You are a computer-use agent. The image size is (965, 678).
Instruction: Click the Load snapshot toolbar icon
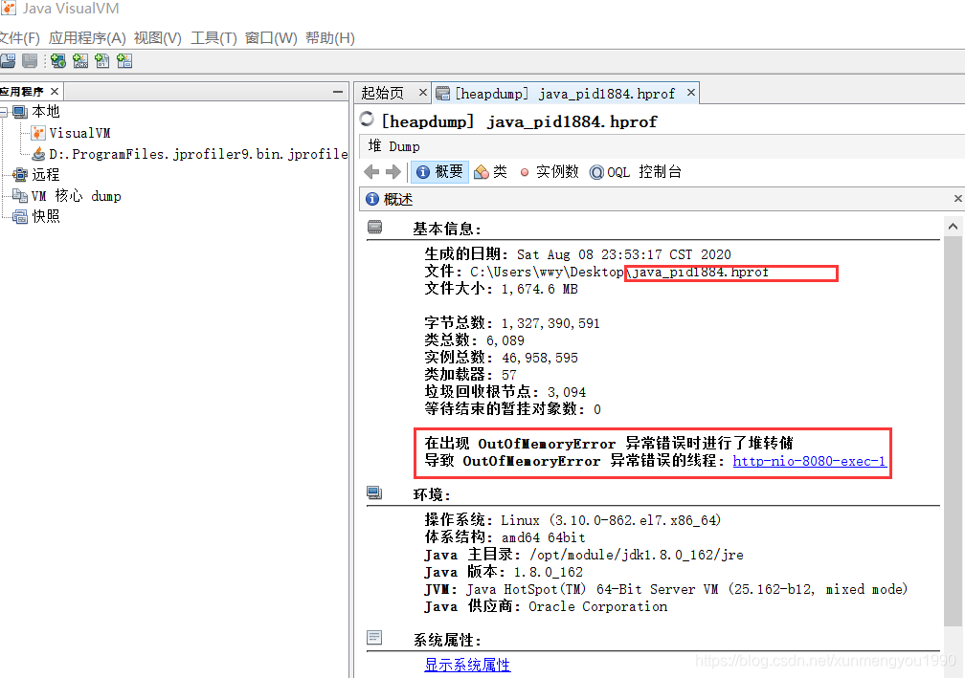click(8, 61)
